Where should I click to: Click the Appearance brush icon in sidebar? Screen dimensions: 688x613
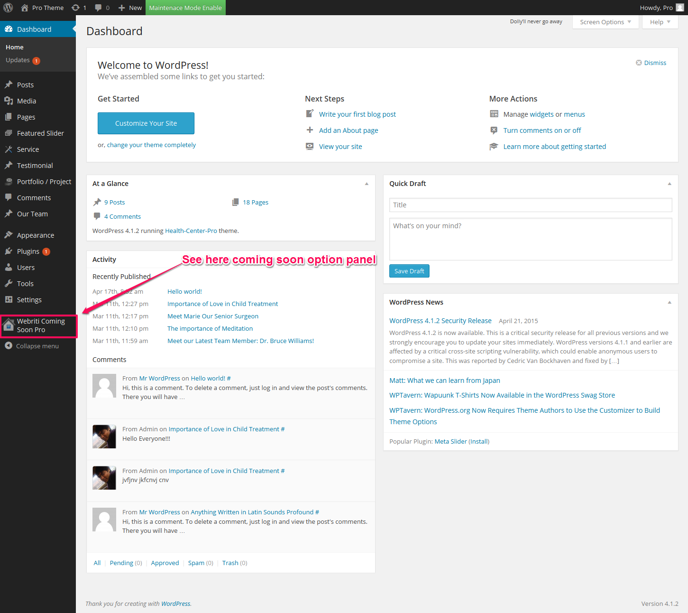(9, 235)
